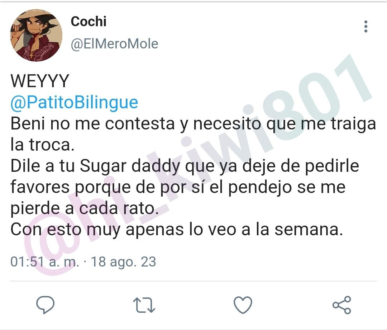Tap the share icon
The width and height of the screenshot is (387, 330).
click(x=341, y=305)
